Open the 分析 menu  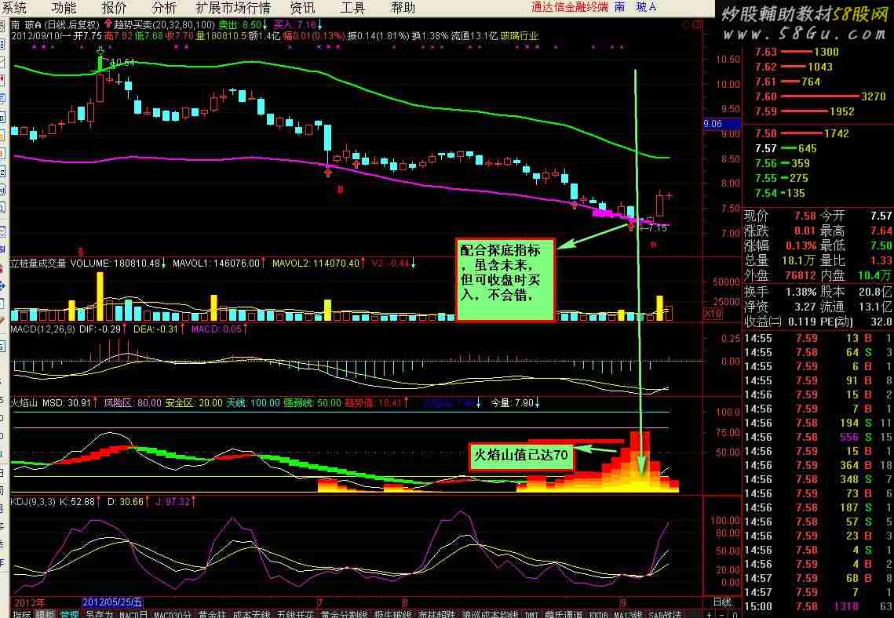[x=164, y=7]
